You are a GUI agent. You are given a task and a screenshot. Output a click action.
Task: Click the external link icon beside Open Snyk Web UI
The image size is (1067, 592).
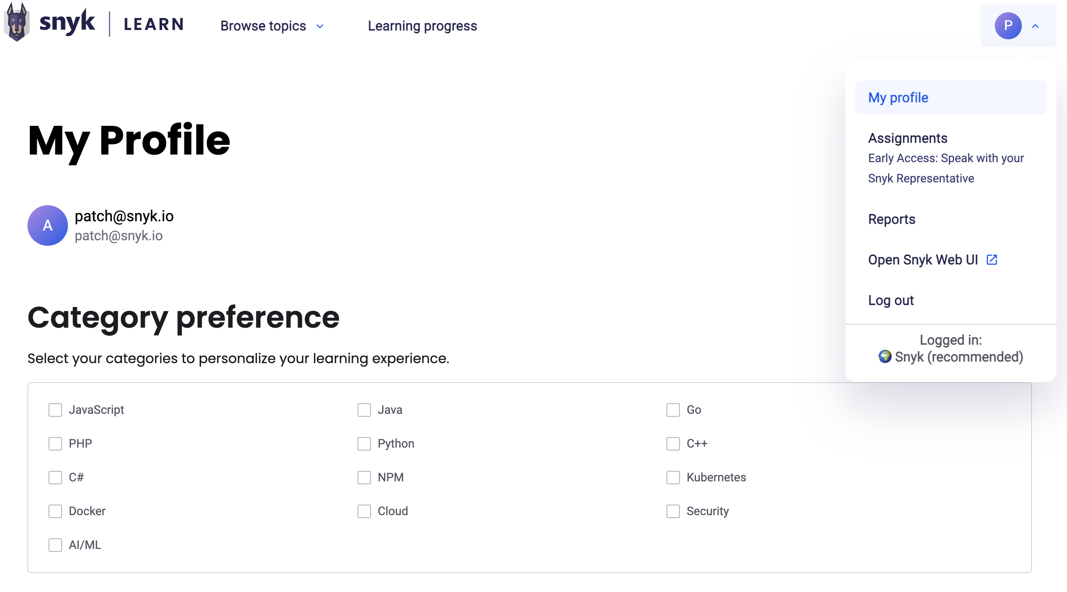point(991,260)
